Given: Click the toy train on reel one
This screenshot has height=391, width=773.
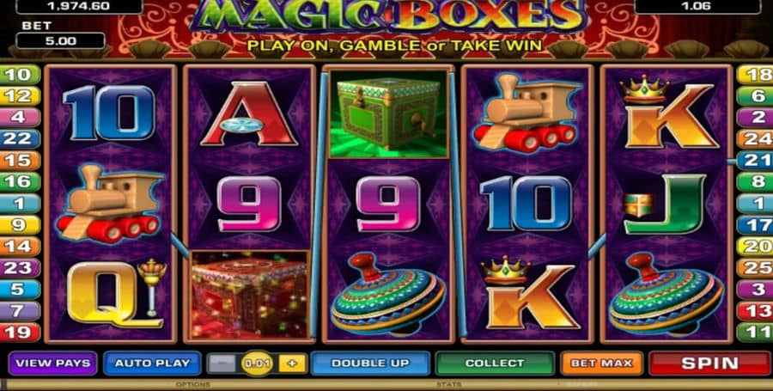Looking at the screenshot, I should click(x=111, y=203).
